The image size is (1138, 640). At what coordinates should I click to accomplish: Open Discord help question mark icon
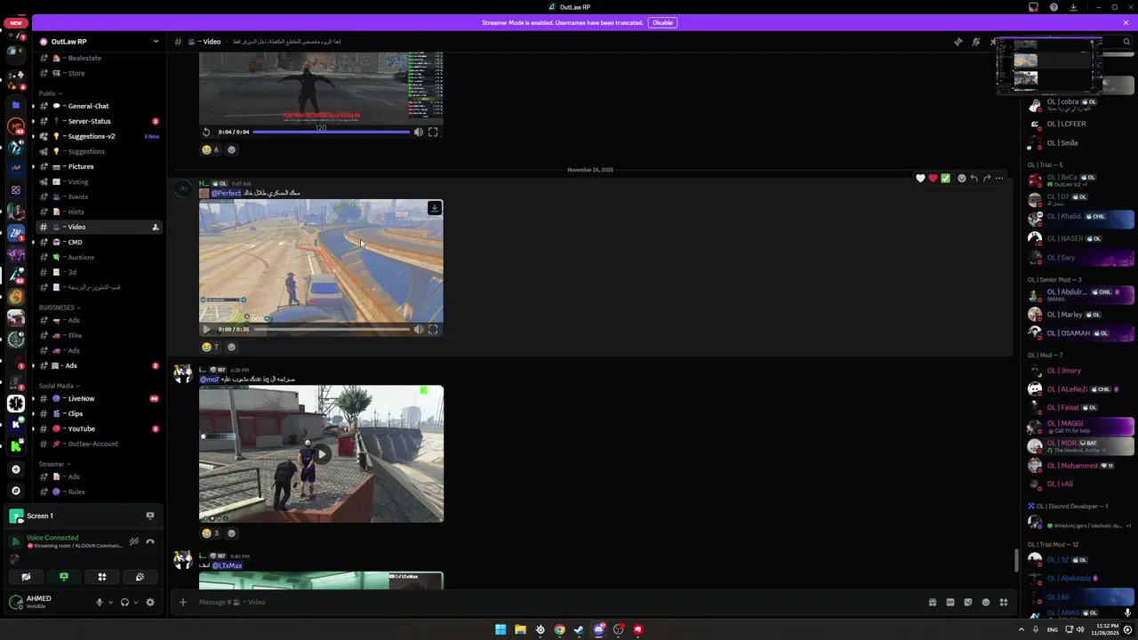pyautogui.click(x=1054, y=7)
